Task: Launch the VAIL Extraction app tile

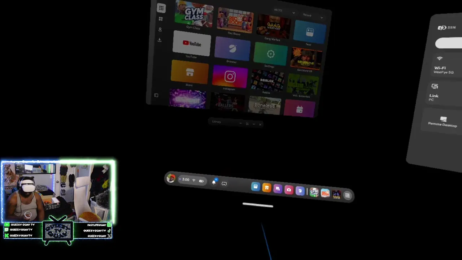Action: pyautogui.click(x=302, y=85)
